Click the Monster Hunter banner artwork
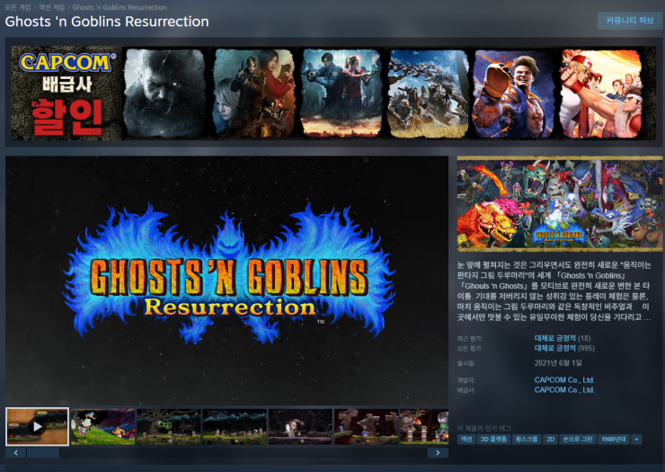The image size is (665, 472). point(429,94)
